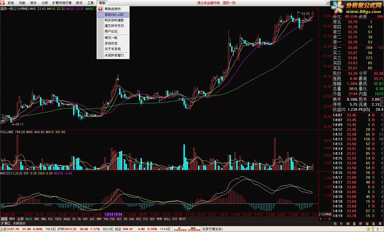This screenshot has width=384, height=232.
Task: Switch to the 筹 panel tab
Action: pyautogui.click(x=380, y=224)
